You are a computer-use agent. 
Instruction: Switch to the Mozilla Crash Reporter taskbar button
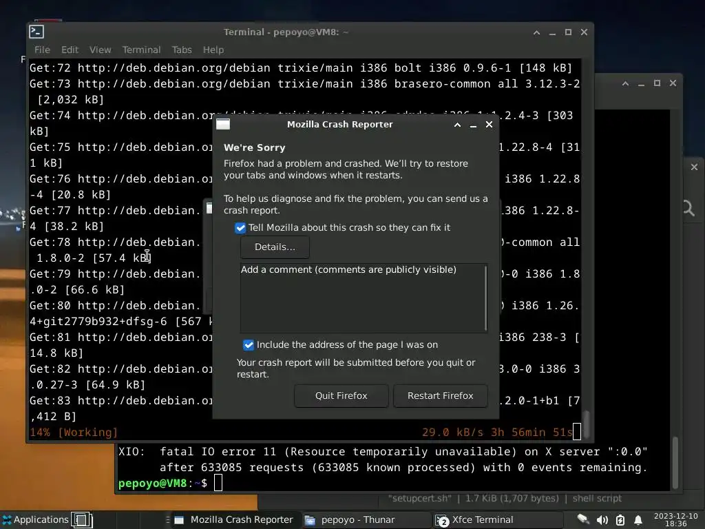click(x=234, y=520)
